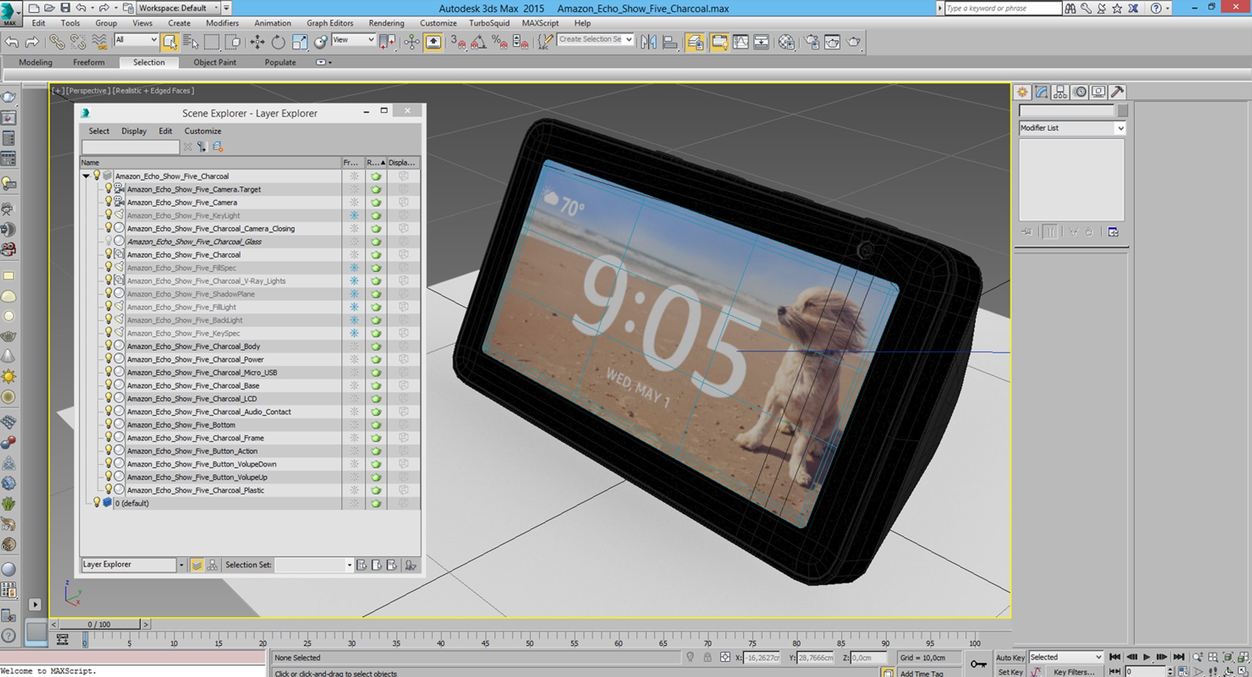
Task: Open the Rendering menu
Action: (387, 23)
